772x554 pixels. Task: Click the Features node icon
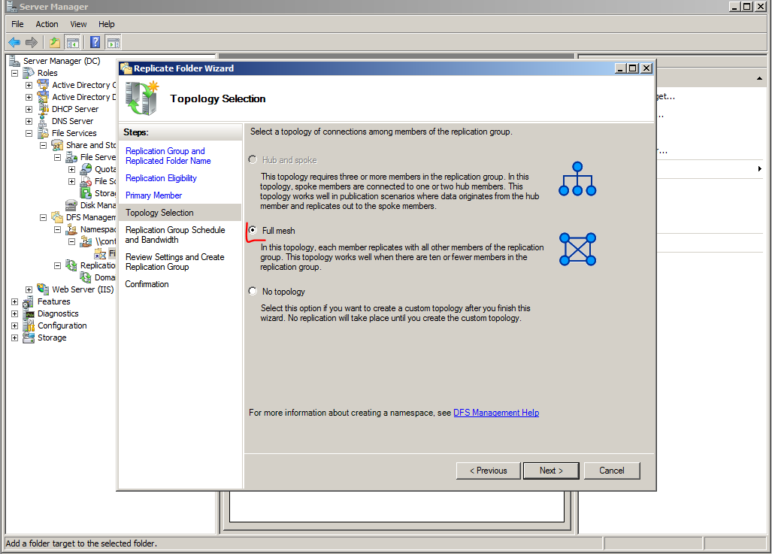29,301
